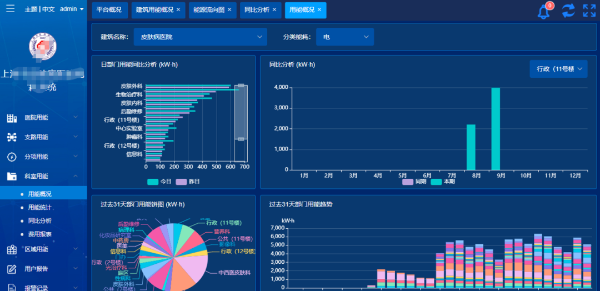Toggle 今日 legend in department chart
The width and height of the screenshot is (600, 291).
[x=159, y=182]
